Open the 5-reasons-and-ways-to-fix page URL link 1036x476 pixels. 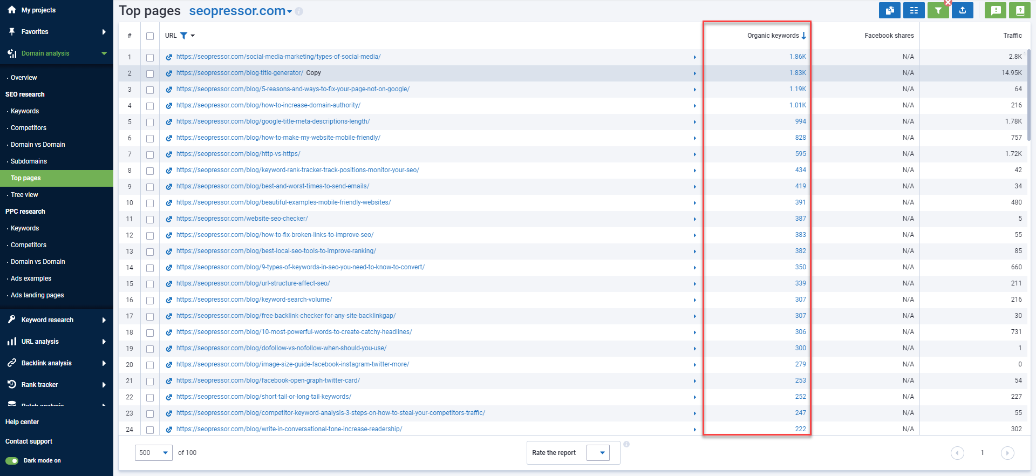click(x=292, y=89)
